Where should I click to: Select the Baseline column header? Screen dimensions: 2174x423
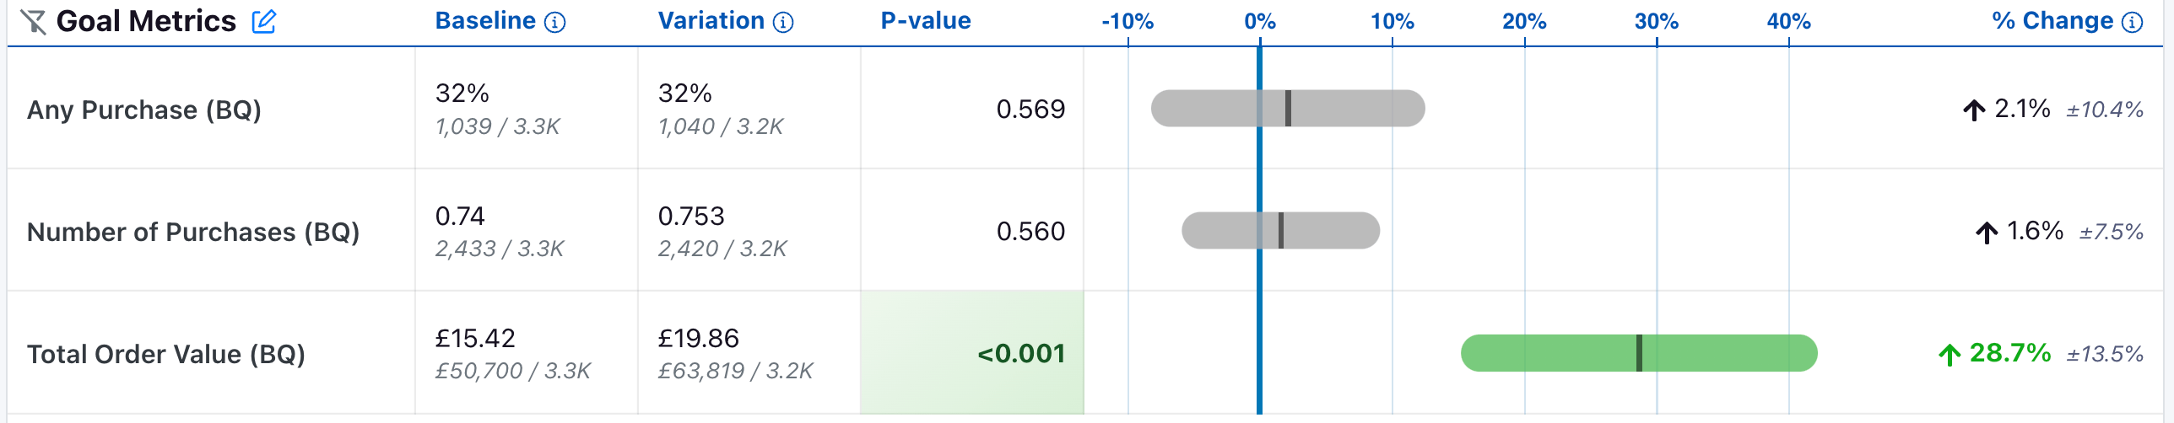(x=485, y=21)
